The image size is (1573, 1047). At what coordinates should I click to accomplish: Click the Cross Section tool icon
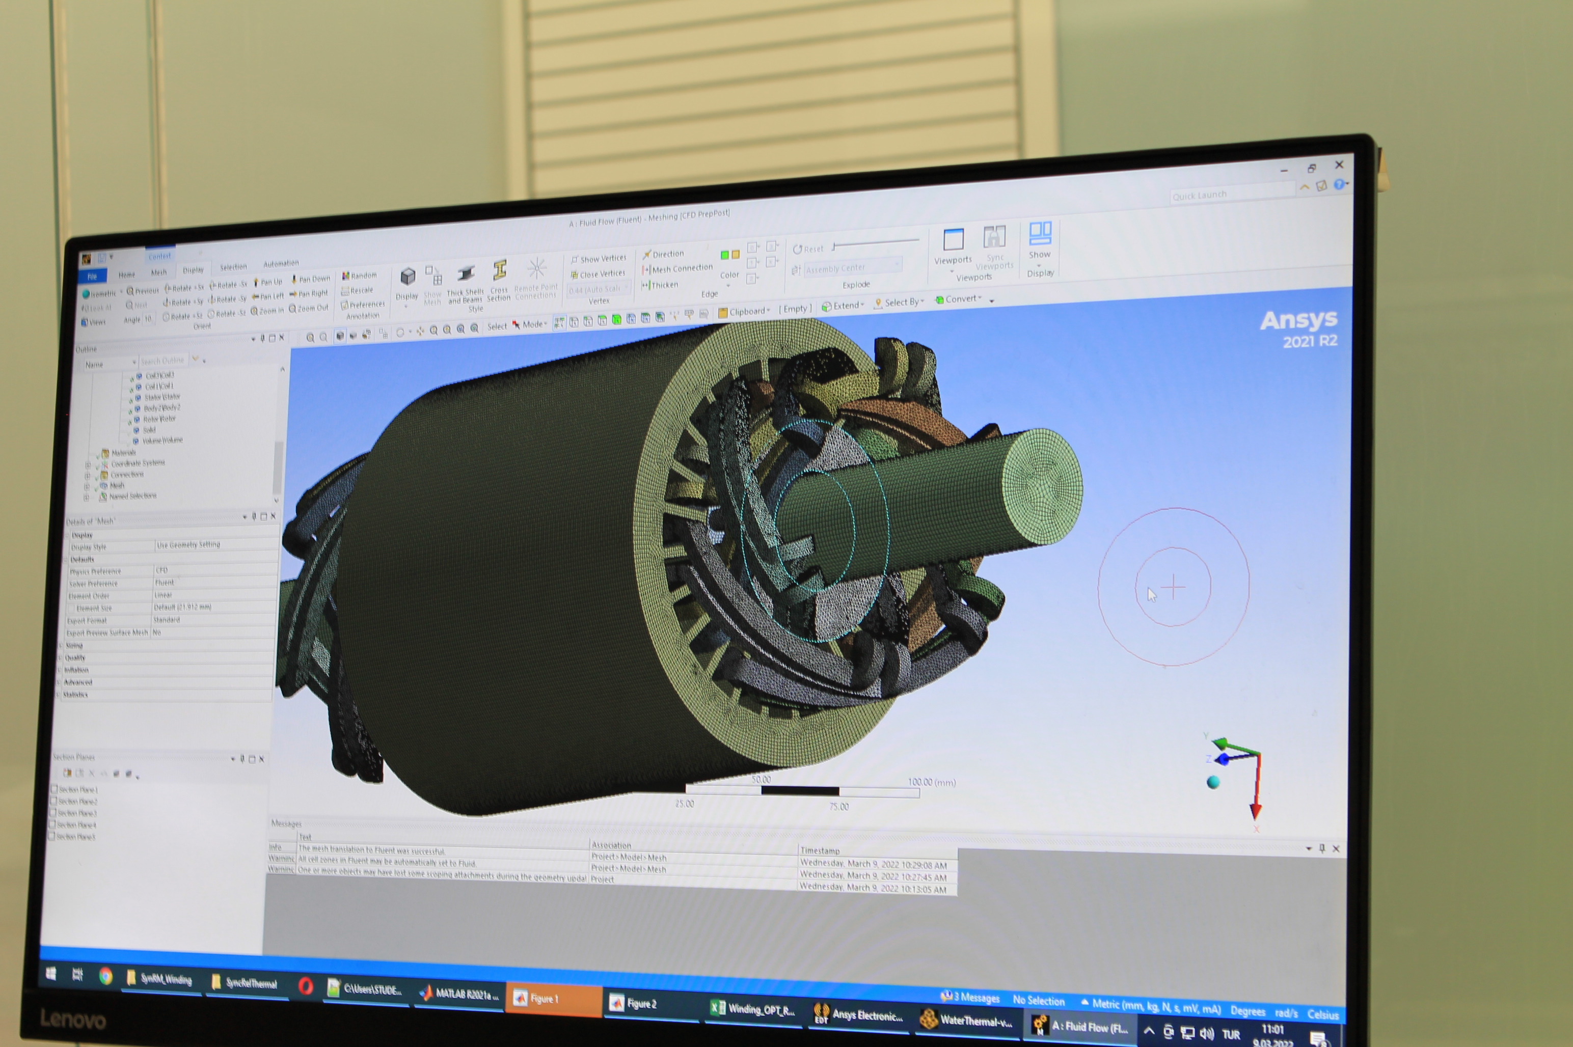(x=499, y=271)
